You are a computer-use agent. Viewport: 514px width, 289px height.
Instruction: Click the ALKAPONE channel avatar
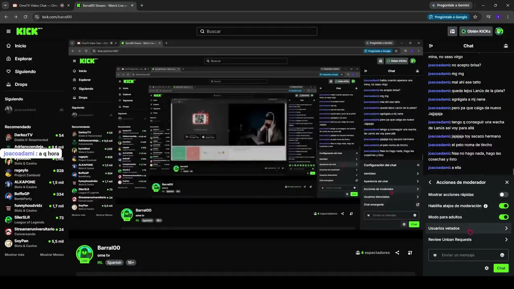tap(8, 184)
